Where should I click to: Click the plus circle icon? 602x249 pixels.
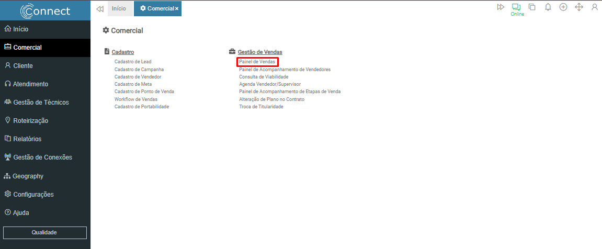[x=563, y=7]
